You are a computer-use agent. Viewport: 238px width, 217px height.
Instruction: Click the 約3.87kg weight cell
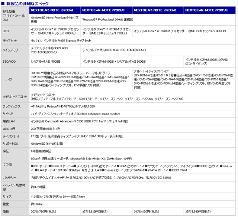[x=132, y=204]
